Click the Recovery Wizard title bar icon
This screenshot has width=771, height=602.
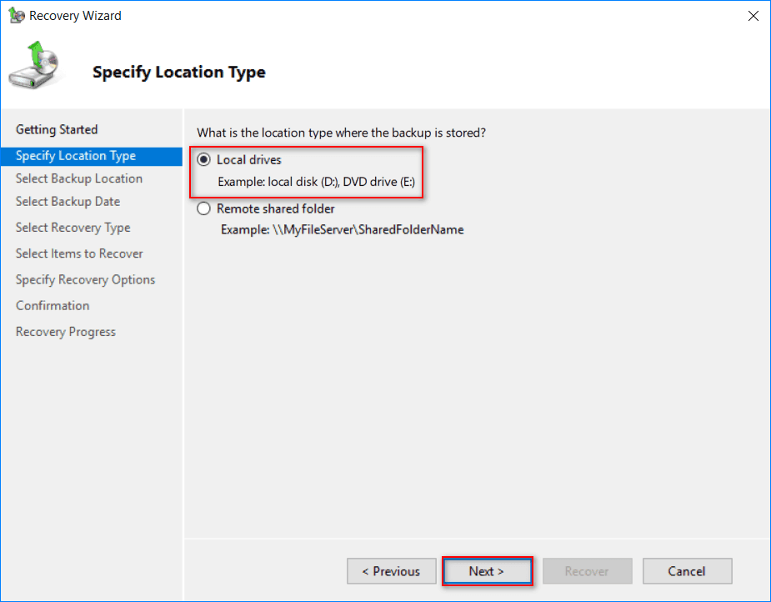click(x=17, y=15)
